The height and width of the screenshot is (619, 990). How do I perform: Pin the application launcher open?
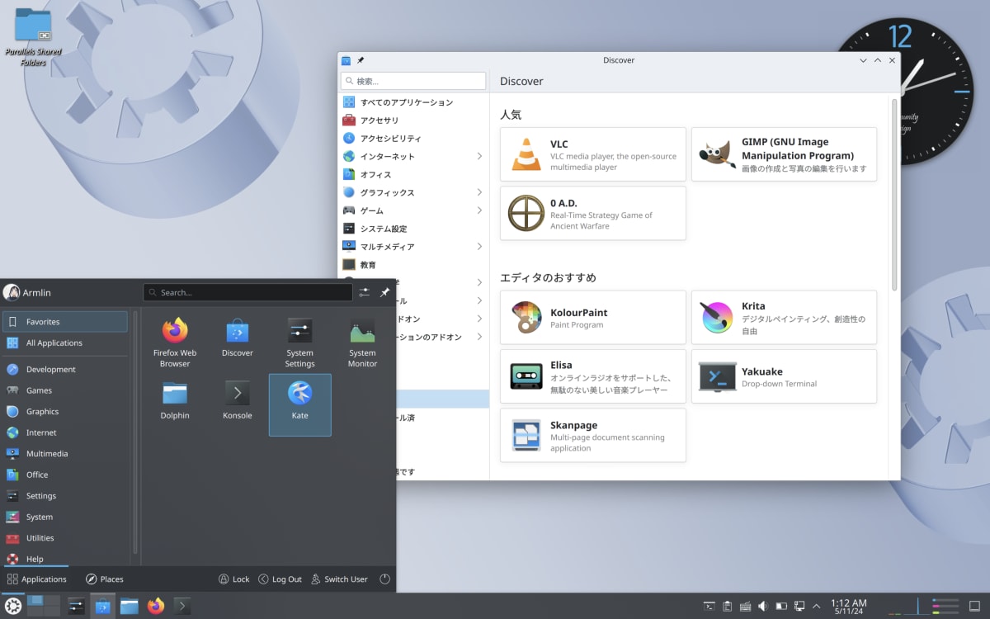pyautogui.click(x=384, y=292)
